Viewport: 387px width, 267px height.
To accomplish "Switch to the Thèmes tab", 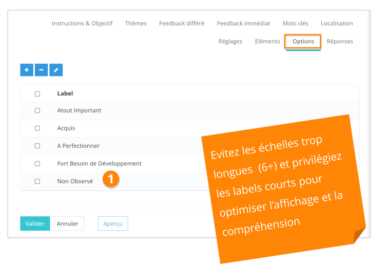I will [136, 23].
